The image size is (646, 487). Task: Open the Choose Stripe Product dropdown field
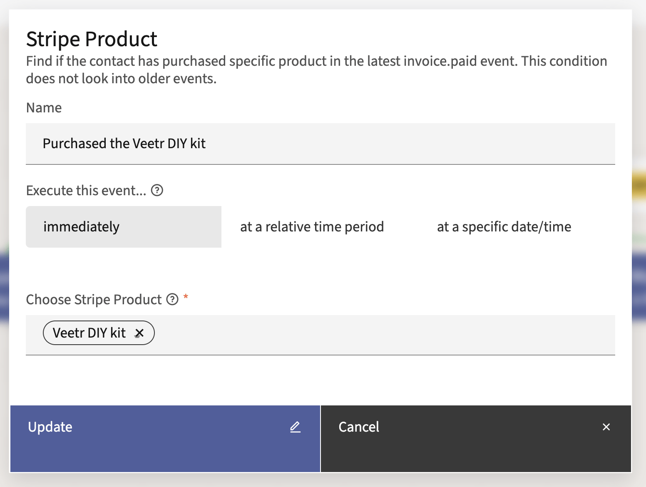(x=375, y=335)
